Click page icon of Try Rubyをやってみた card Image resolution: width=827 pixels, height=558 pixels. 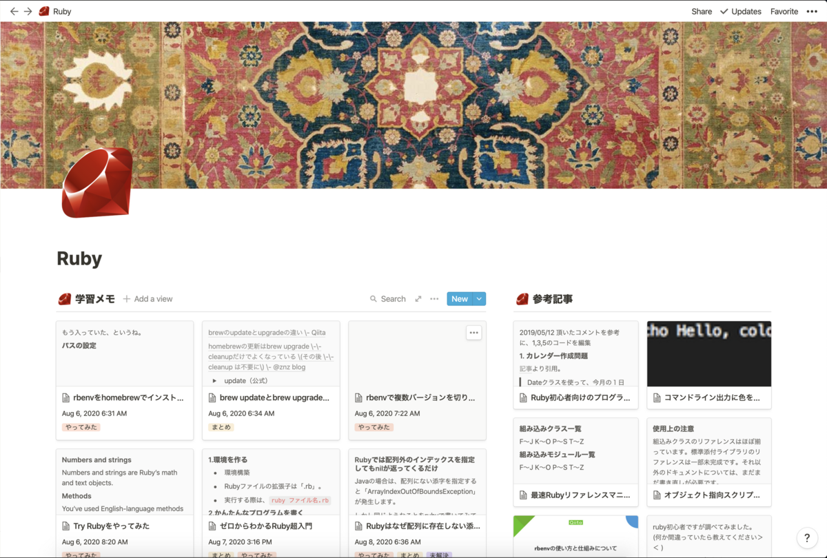point(66,526)
